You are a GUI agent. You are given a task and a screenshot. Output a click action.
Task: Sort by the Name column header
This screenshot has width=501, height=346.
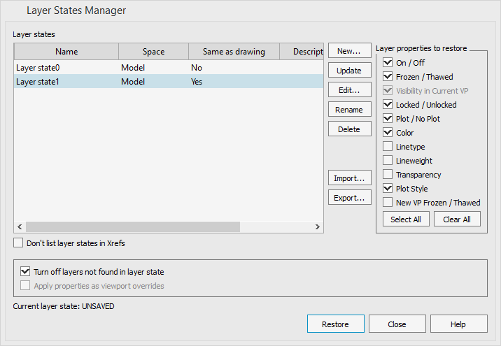(x=66, y=52)
